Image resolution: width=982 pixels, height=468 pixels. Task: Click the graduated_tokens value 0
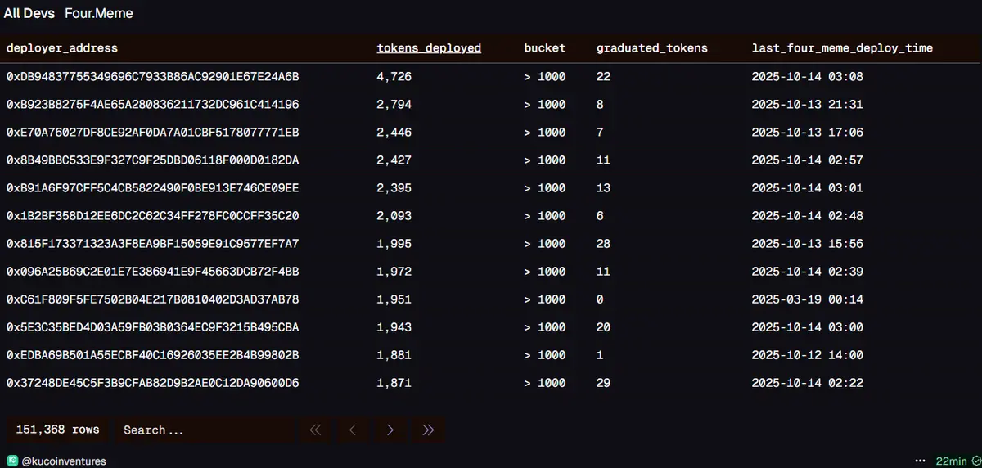pyautogui.click(x=600, y=299)
